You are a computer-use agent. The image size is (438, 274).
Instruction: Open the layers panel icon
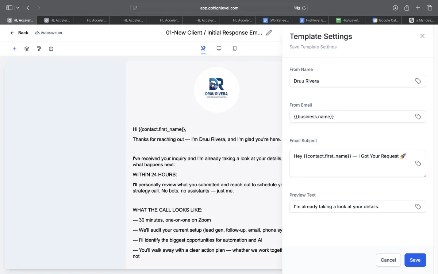pos(27,49)
